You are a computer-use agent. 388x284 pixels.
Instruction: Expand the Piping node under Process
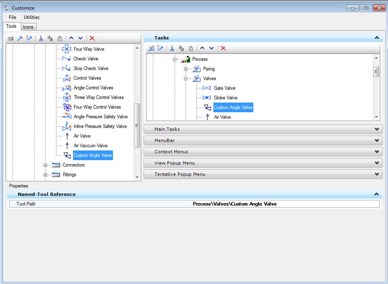coord(186,69)
